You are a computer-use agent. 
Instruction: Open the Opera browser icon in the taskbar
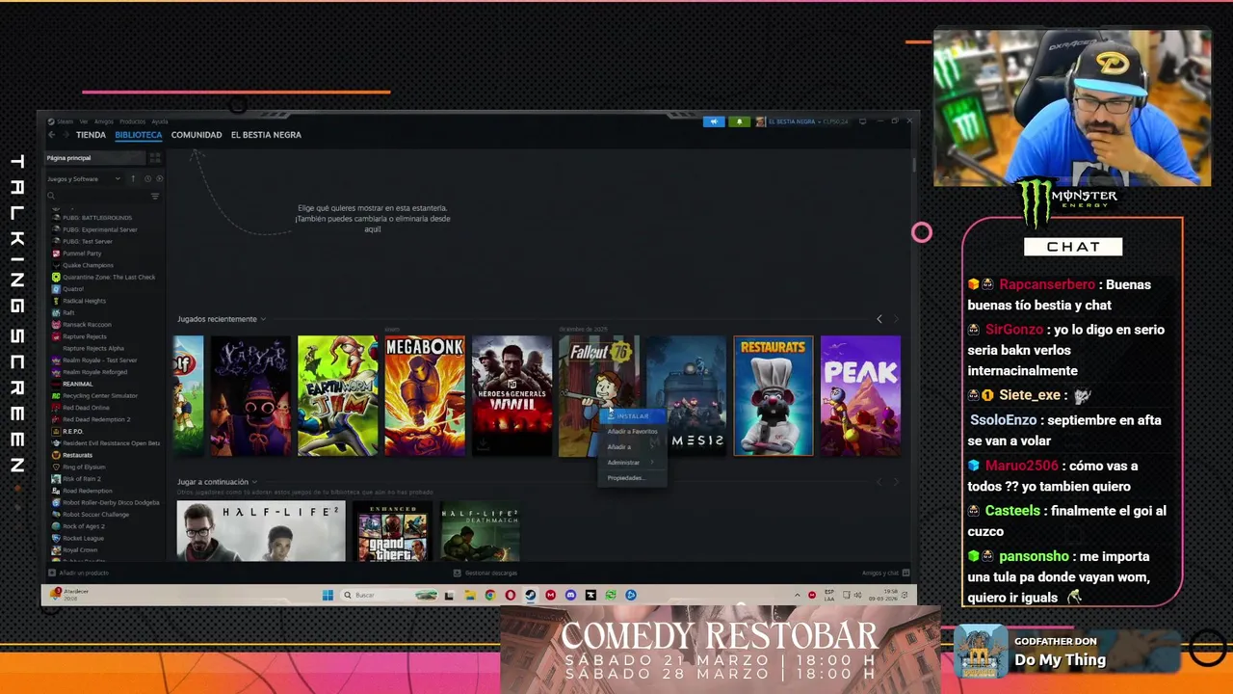click(x=510, y=595)
